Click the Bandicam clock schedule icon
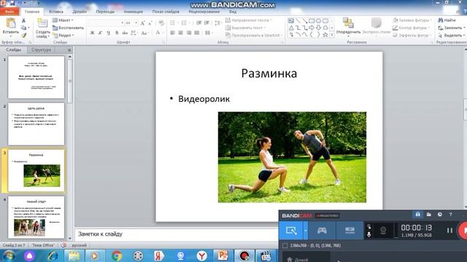Image resolution: width=467 pixels, height=262 pixels. pos(440,214)
